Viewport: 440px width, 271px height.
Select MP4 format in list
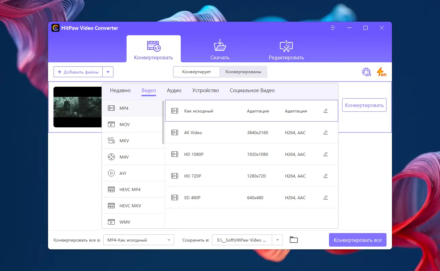tap(132, 108)
